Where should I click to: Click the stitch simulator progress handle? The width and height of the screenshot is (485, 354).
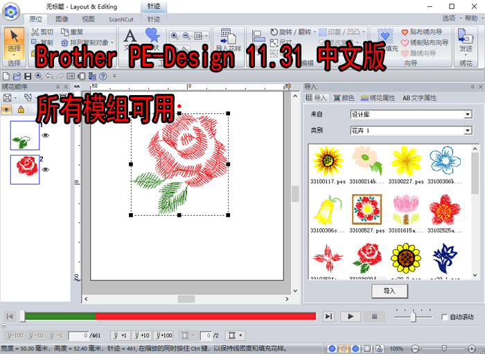(x=23, y=317)
